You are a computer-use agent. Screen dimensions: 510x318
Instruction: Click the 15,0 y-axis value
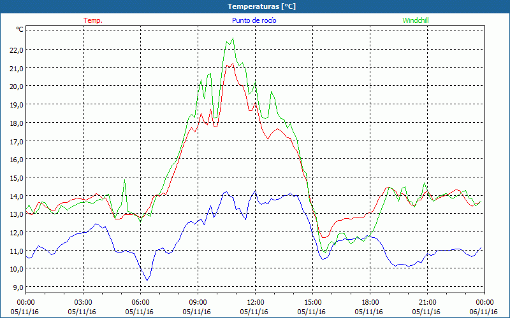(17, 178)
